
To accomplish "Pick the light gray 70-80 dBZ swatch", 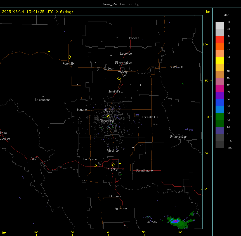I will pyautogui.click(x=220, y=26).
